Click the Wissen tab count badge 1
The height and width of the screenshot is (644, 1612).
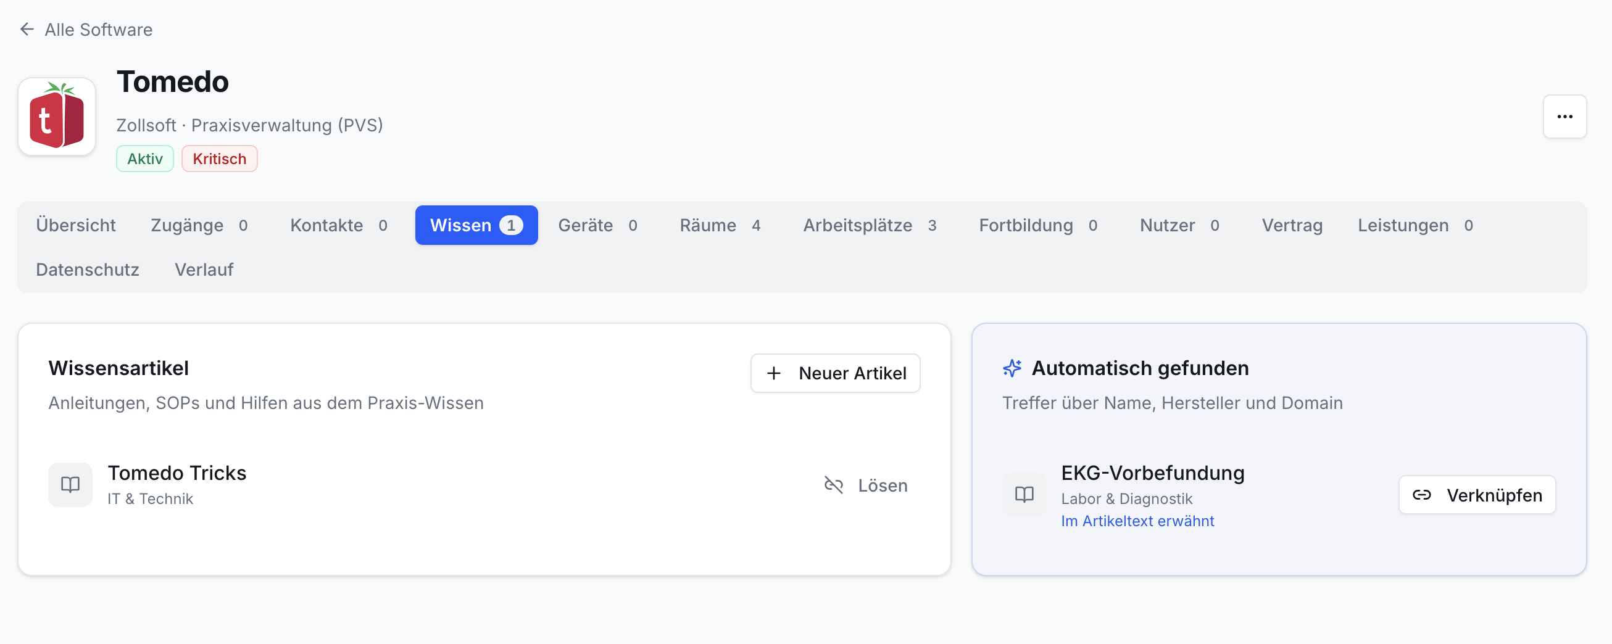[x=510, y=225]
